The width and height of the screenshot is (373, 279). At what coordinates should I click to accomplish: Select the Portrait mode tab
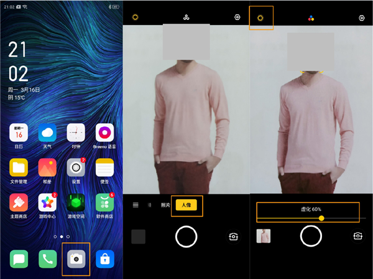[x=186, y=205]
